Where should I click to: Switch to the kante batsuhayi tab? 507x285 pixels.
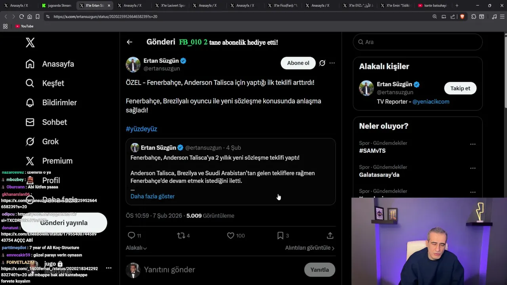433,6
